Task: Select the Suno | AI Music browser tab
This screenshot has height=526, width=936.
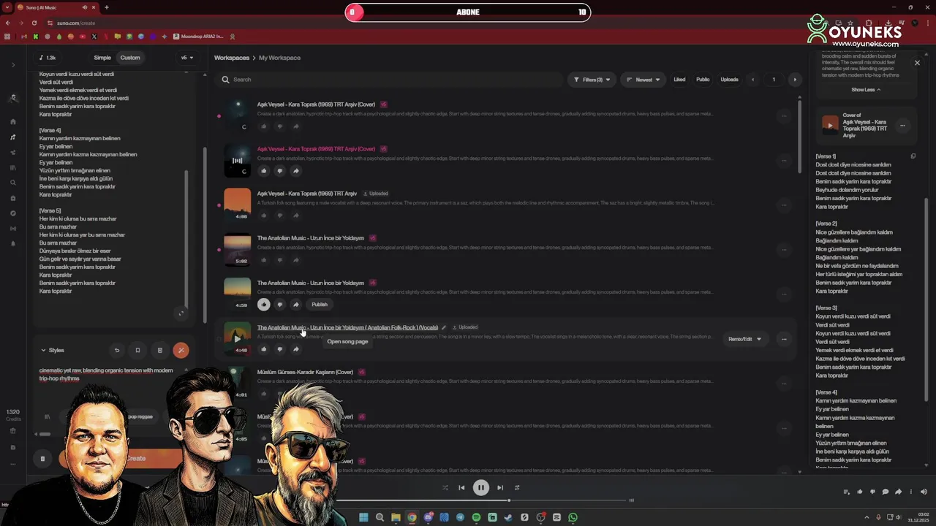Action: point(57,7)
